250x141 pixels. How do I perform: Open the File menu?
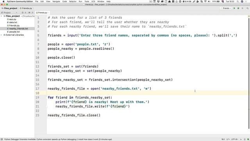[x=36, y=2]
